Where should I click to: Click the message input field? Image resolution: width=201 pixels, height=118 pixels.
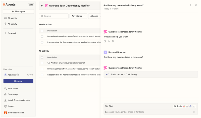(x=149, y=112)
